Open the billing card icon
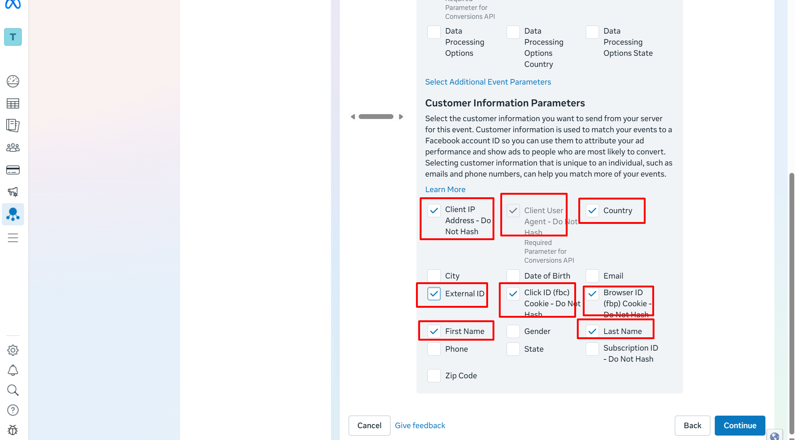Image resolution: width=795 pixels, height=440 pixels. (13, 170)
